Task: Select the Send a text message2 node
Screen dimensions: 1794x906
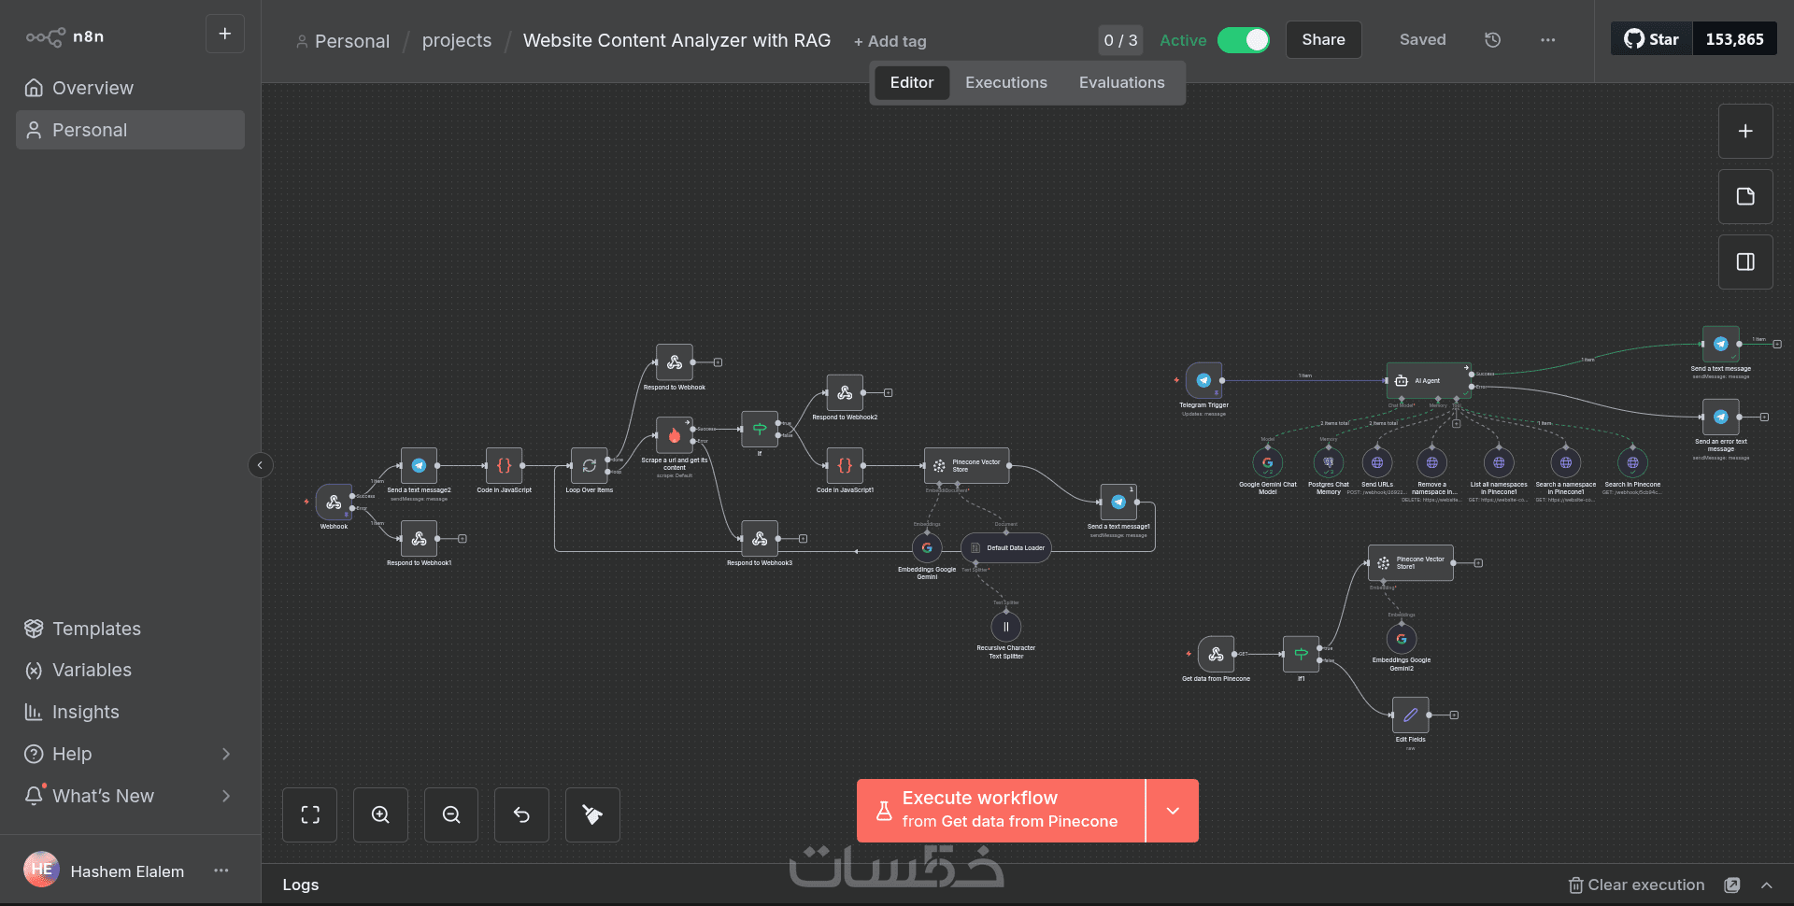Action: pos(419,465)
